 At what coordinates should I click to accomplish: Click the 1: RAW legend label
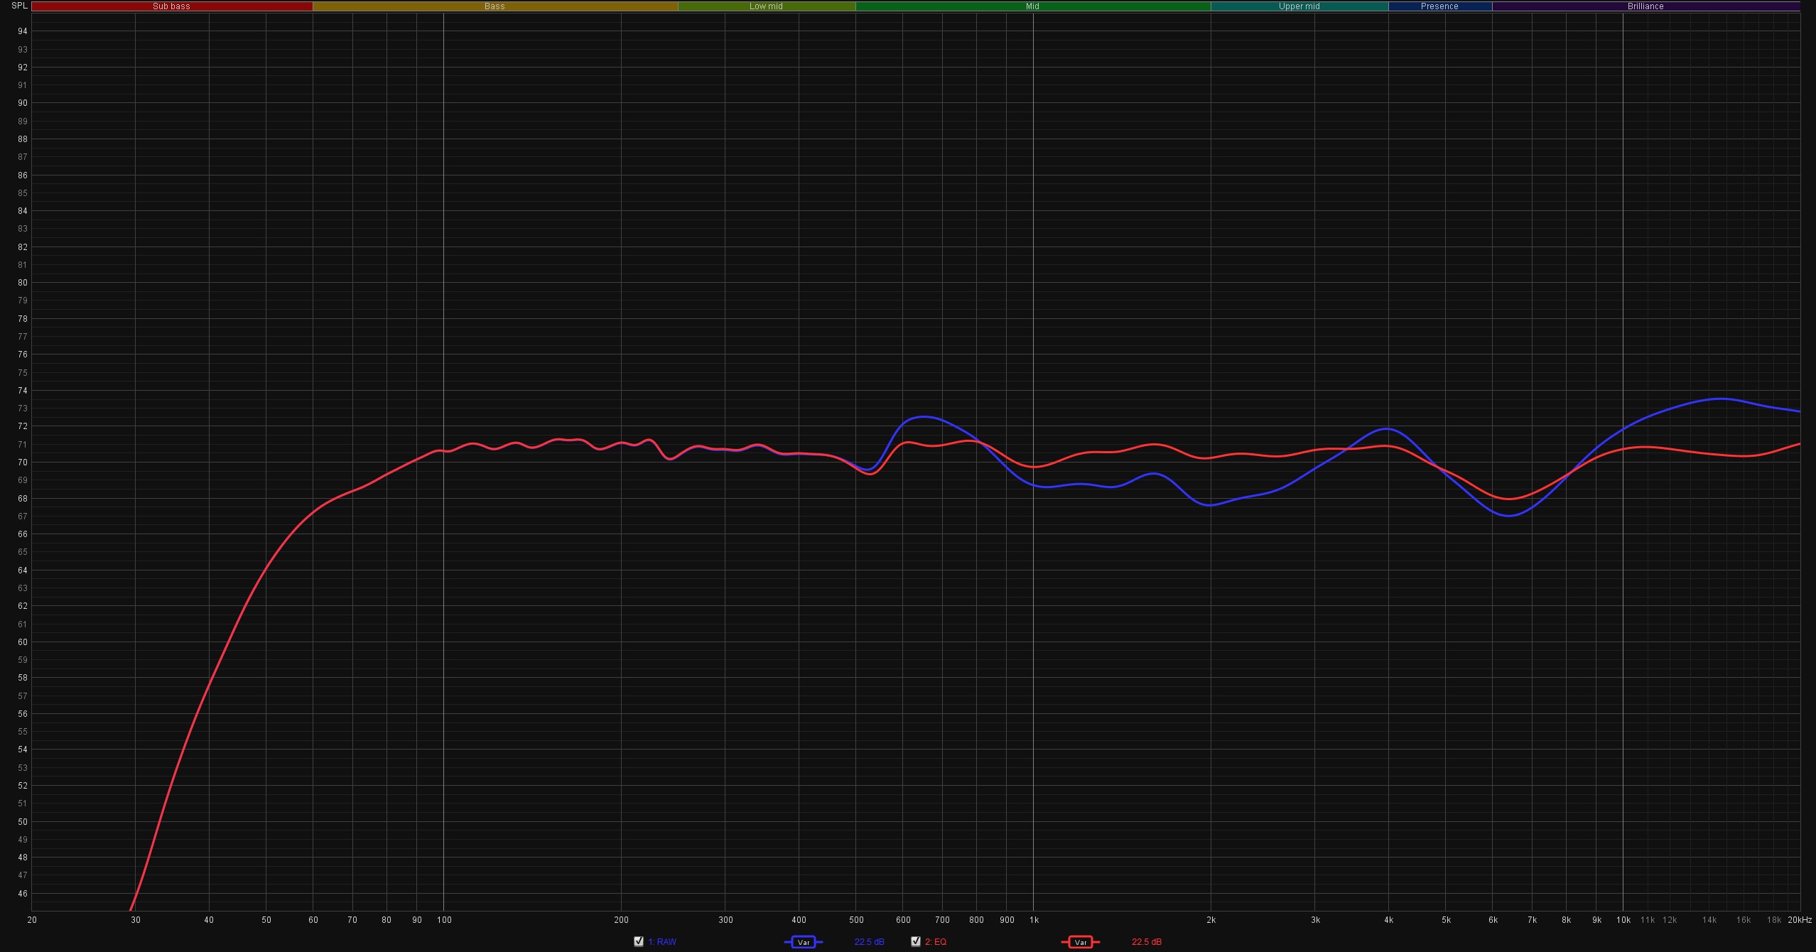click(661, 942)
